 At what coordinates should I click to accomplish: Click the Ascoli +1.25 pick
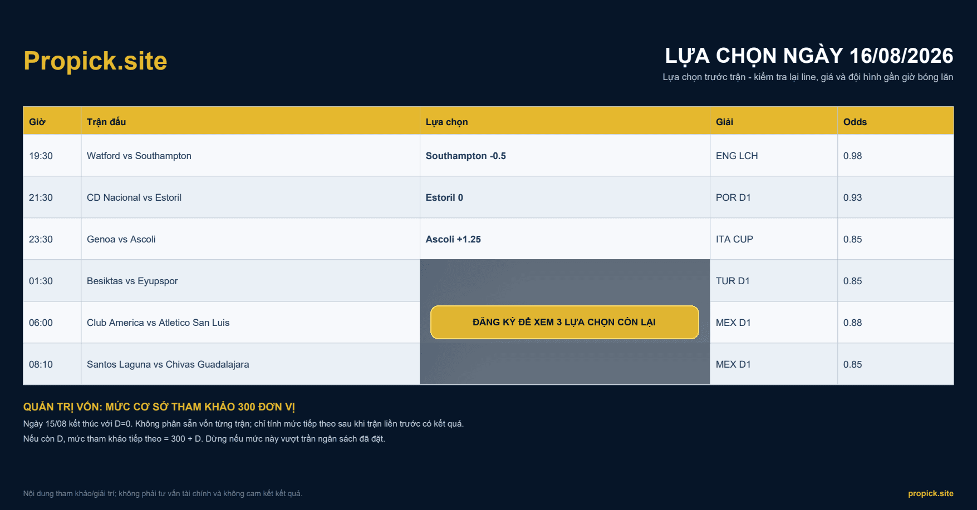453,239
